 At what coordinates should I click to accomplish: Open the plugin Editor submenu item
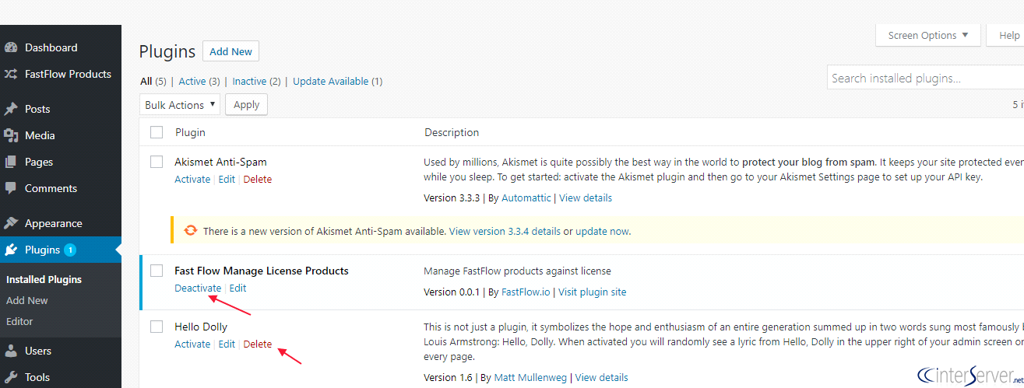19,321
